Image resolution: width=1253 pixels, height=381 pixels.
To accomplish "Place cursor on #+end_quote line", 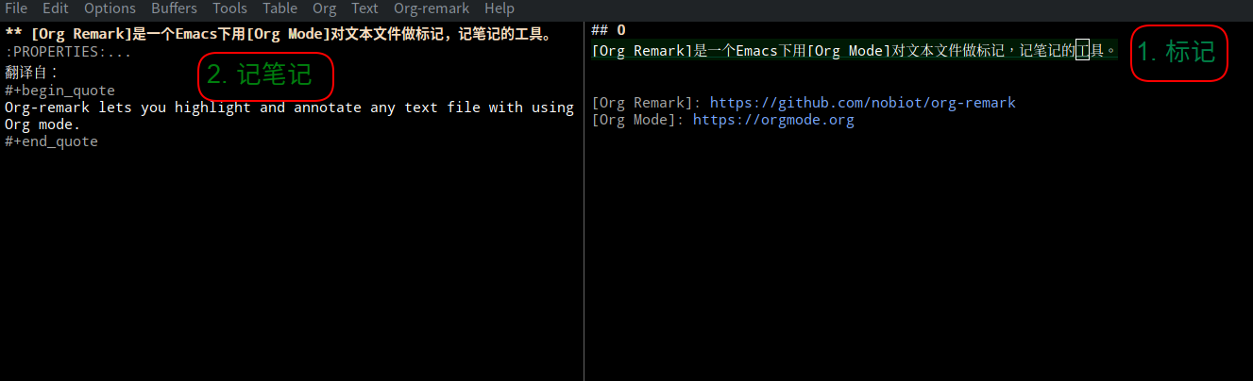I will 51,141.
